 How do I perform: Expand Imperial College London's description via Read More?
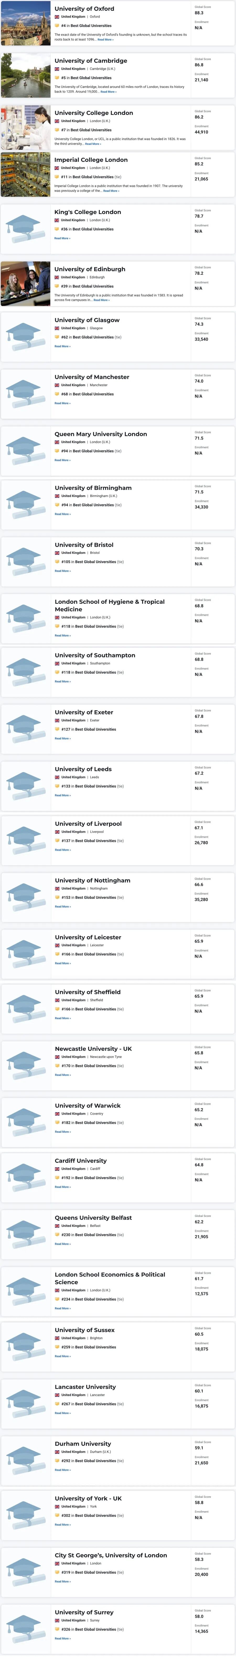(111, 191)
